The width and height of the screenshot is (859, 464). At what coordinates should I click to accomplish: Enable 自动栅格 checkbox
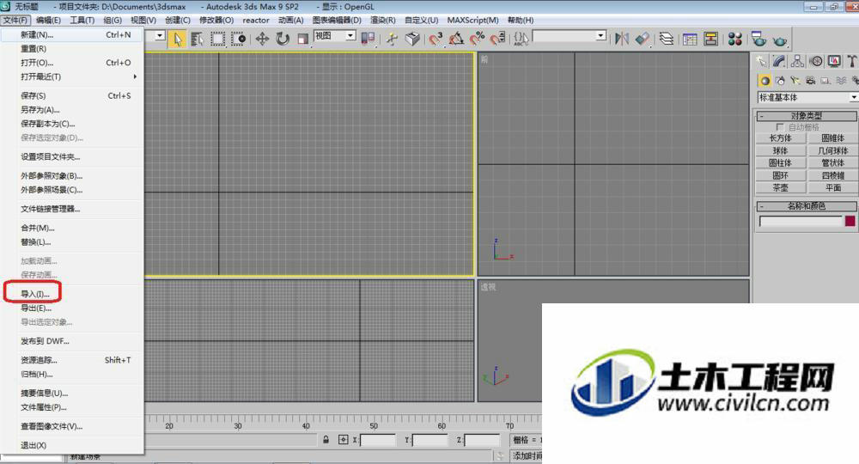(780, 127)
